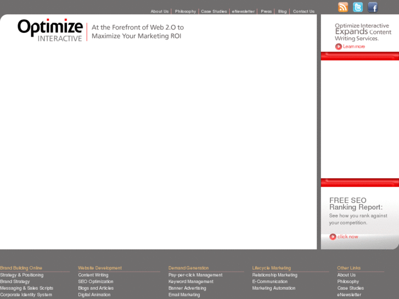Open Strategy & Positioning footer link

[22, 275]
